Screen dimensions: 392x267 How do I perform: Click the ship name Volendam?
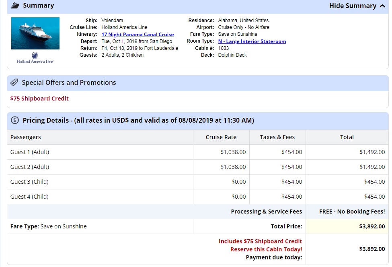pyautogui.click(x=112, y=21)
